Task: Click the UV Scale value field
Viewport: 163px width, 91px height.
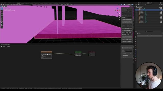Action: pyautogui.click(x=130, y=18)
